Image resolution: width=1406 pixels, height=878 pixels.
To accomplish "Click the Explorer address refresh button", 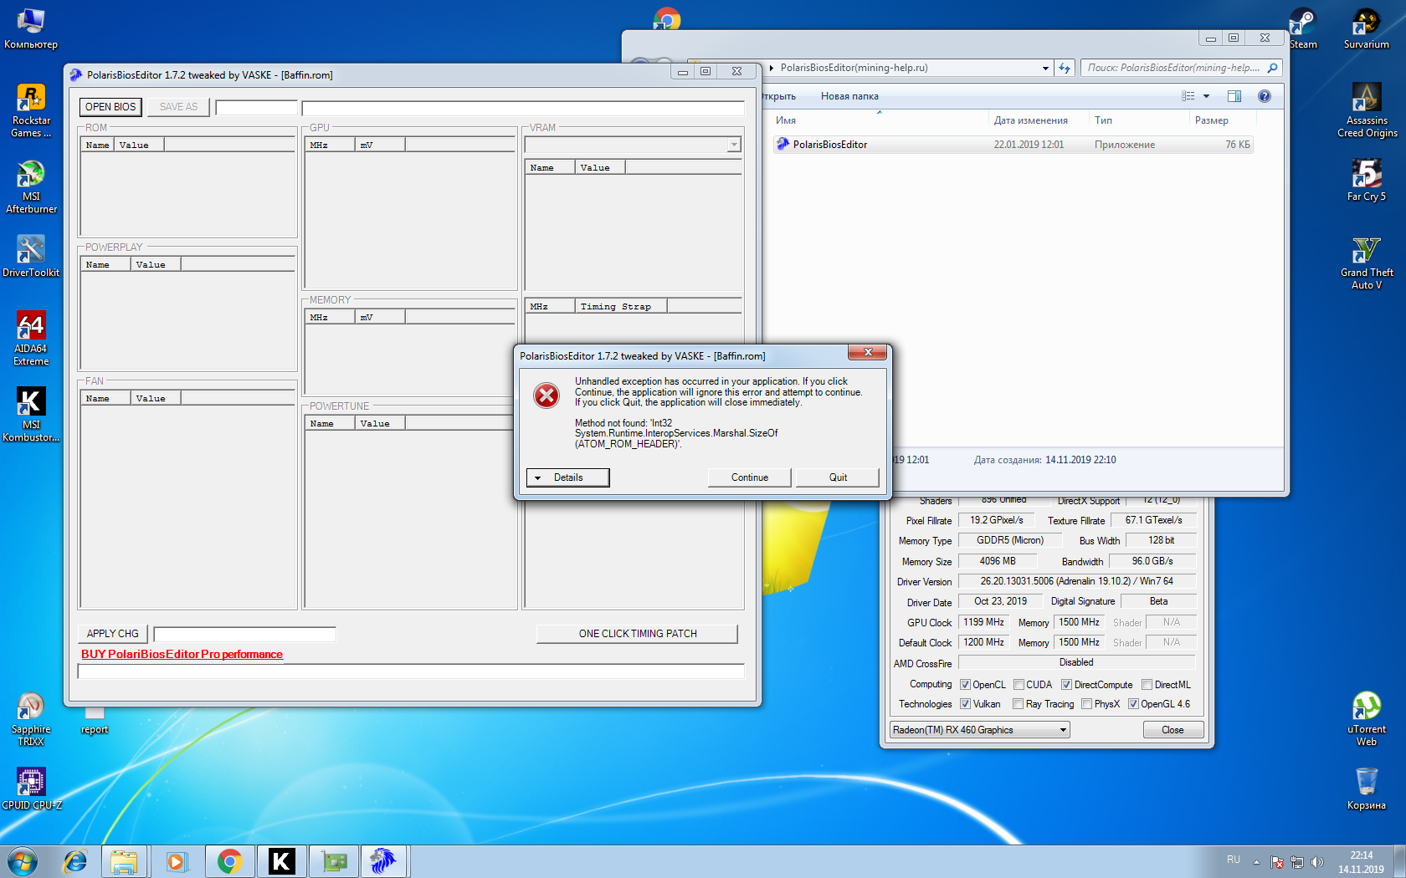I will [x=1065, y=68].
